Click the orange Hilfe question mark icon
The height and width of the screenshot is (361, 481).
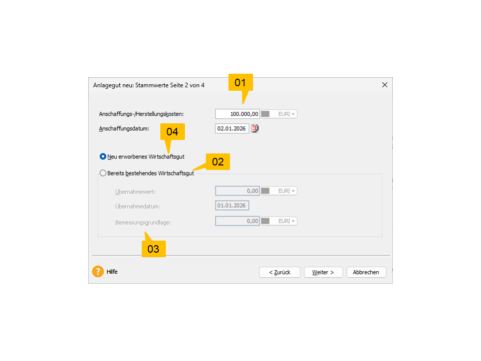click(98, 271)
